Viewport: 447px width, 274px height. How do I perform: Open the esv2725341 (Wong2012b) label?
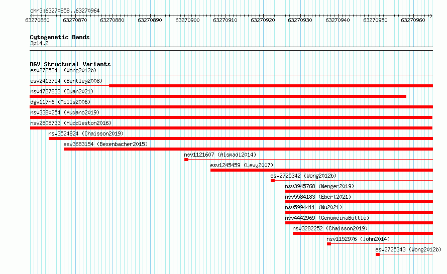point(63,70)
